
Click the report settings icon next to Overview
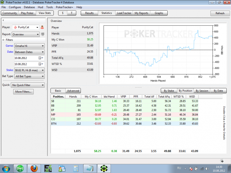(43, 34)
